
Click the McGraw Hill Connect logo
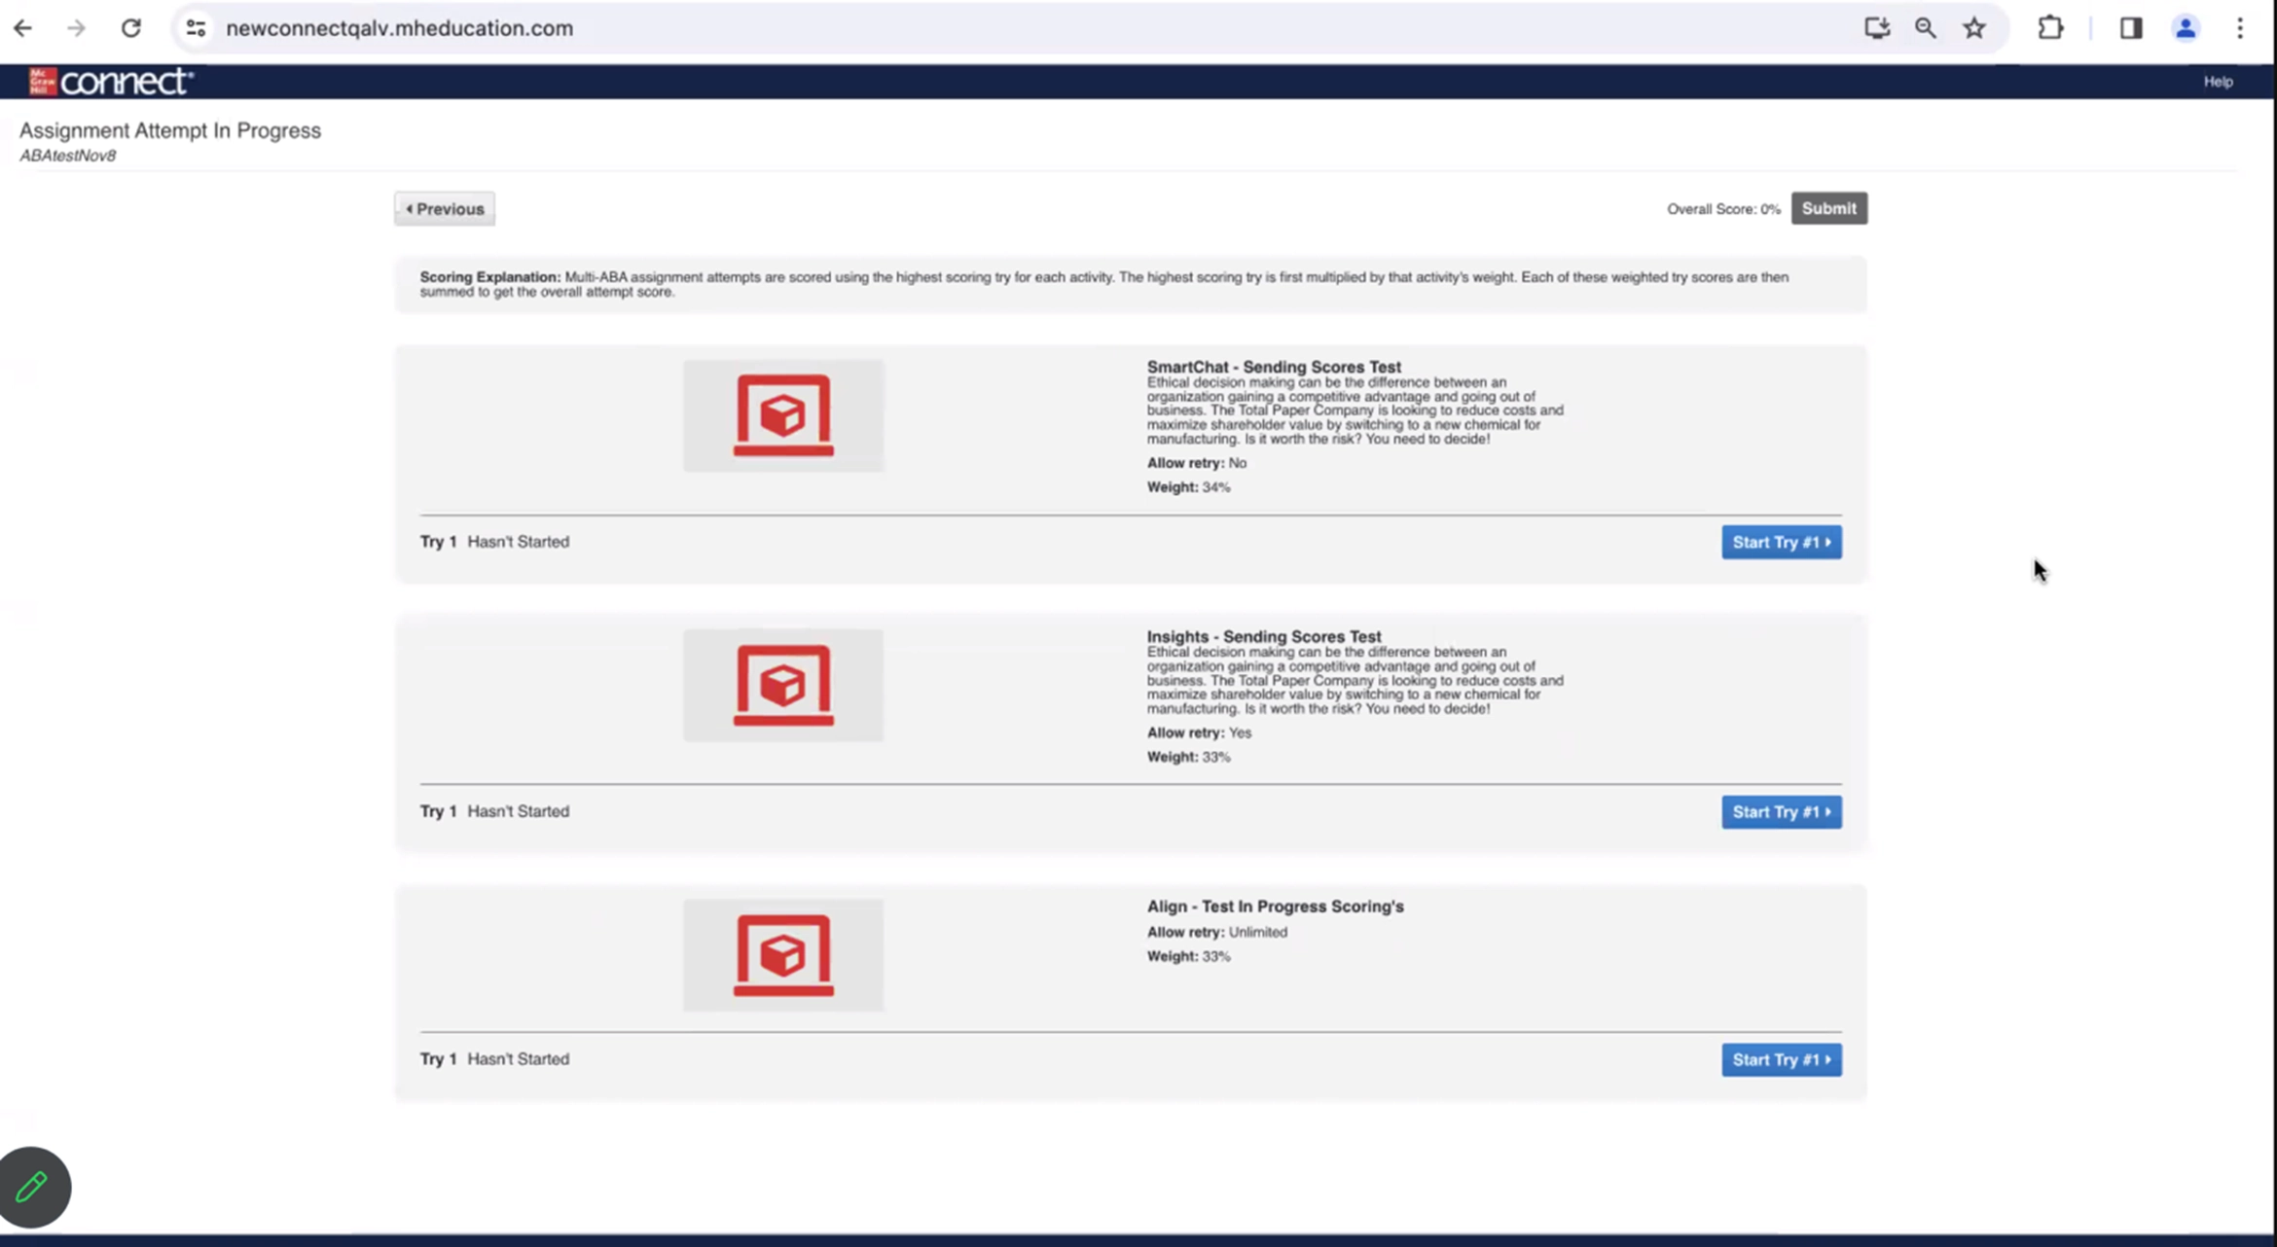point(111,82)
